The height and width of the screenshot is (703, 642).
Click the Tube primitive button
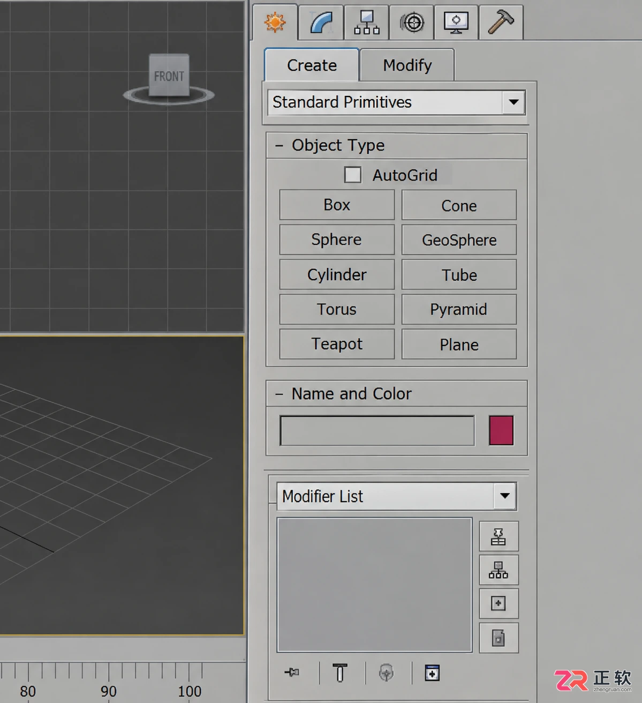(459, 274)
